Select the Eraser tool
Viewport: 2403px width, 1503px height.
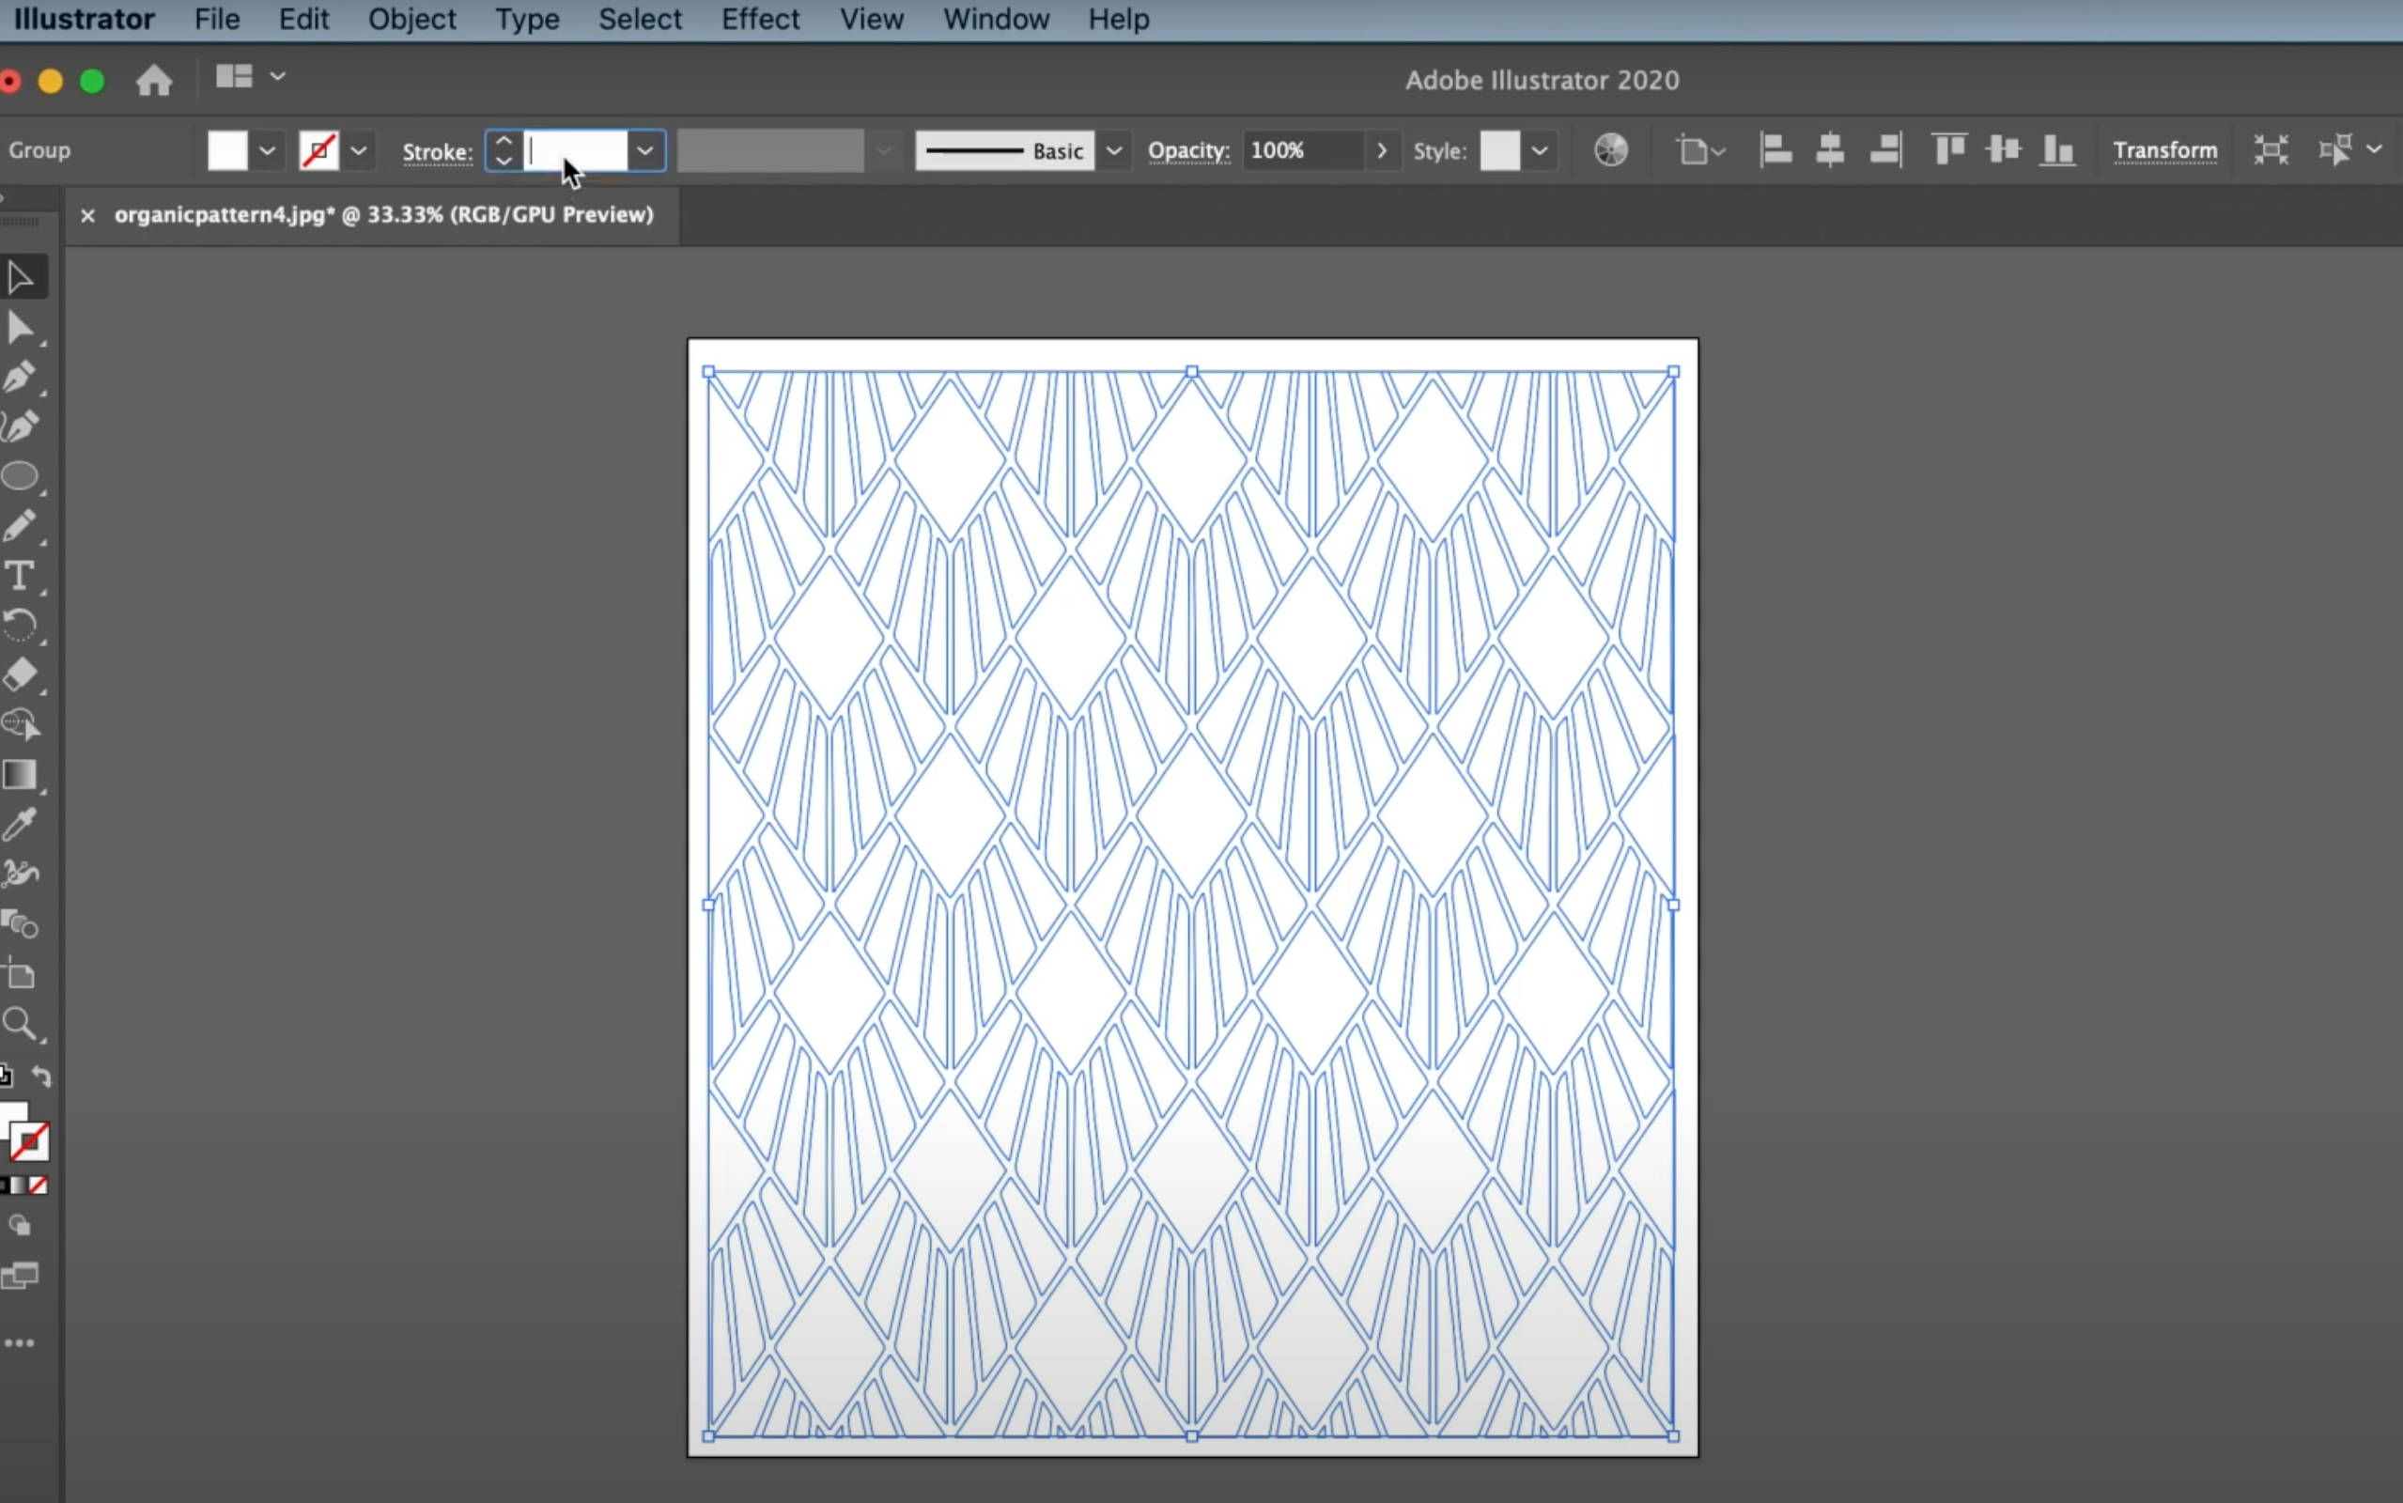[x=20, y=675]
